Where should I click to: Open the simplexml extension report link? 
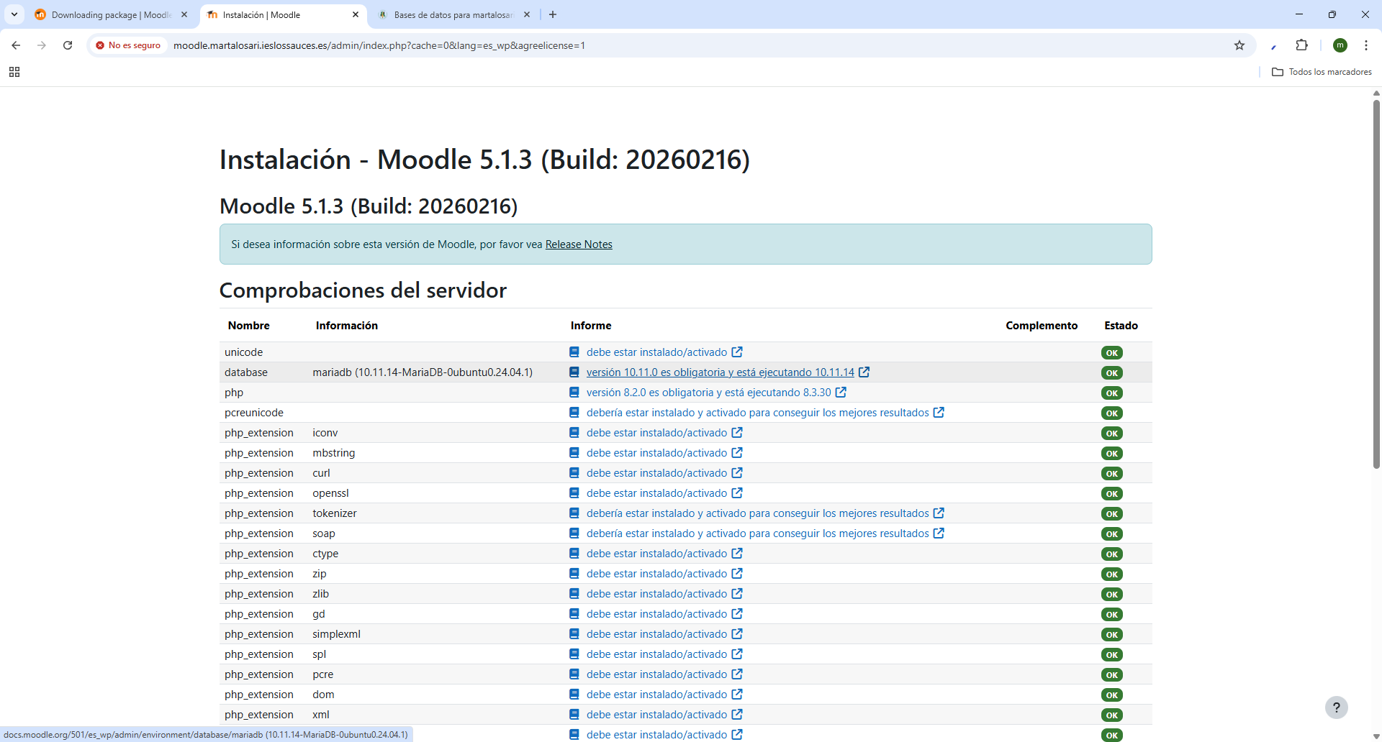[656, 634]
